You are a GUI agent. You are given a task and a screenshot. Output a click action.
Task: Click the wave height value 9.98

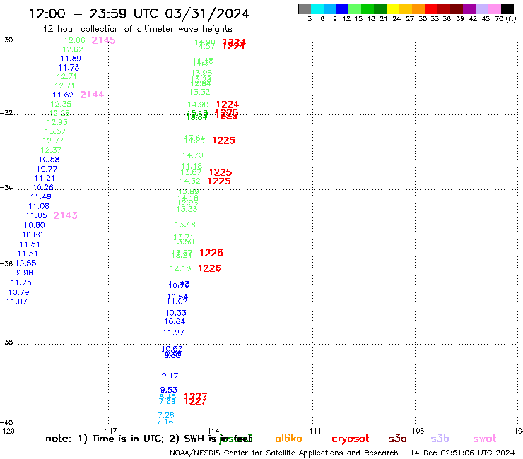[25, 273]
